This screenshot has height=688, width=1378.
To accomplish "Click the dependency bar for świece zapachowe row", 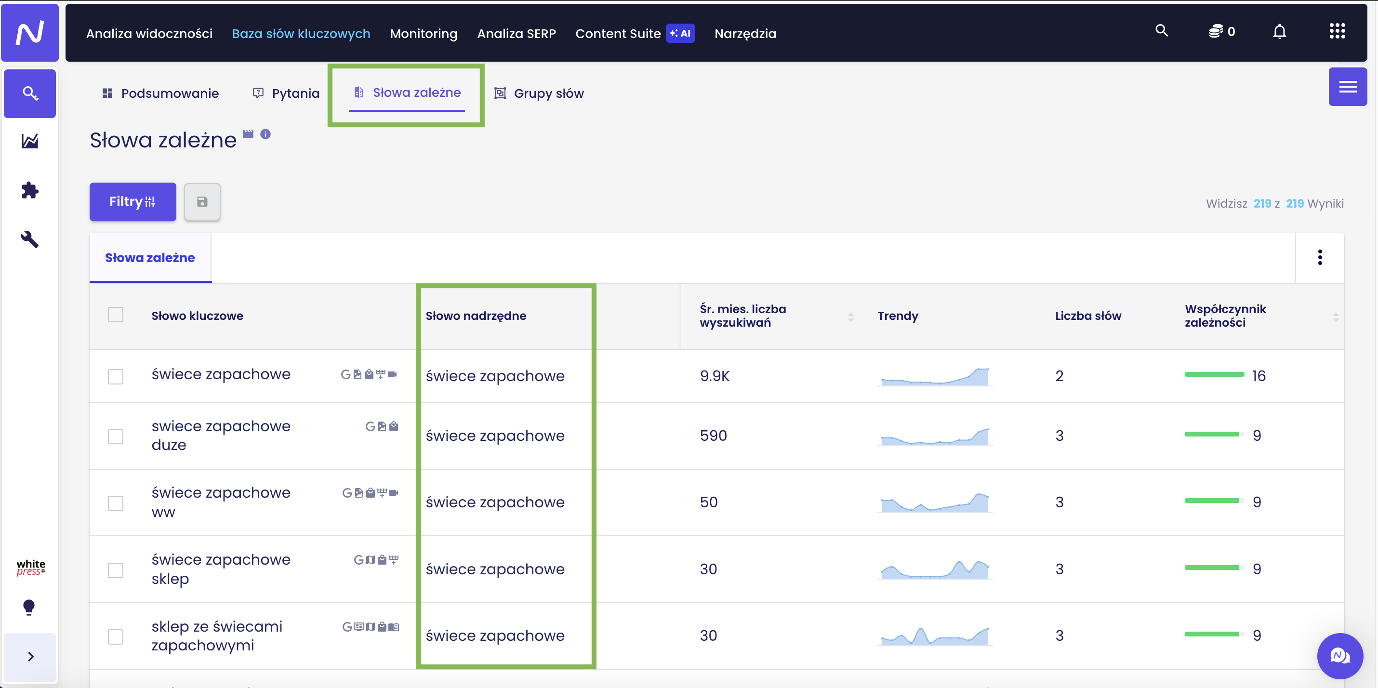I will (x=1214, y=374).
